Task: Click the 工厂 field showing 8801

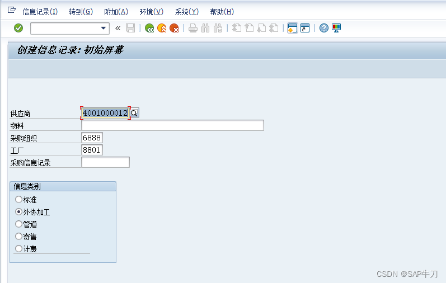Action: coord(92,150)
